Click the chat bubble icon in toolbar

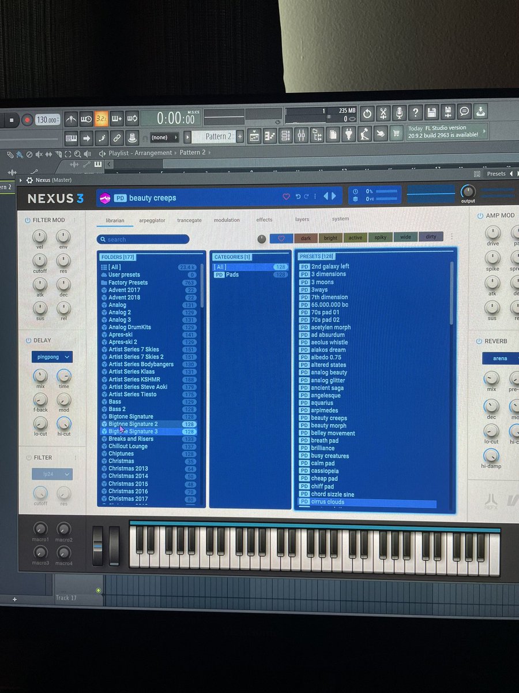(464, 111)
